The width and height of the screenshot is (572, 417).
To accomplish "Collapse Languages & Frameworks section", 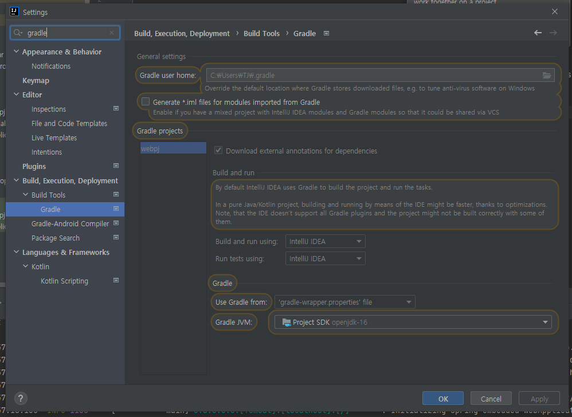I will click(17, 252).
